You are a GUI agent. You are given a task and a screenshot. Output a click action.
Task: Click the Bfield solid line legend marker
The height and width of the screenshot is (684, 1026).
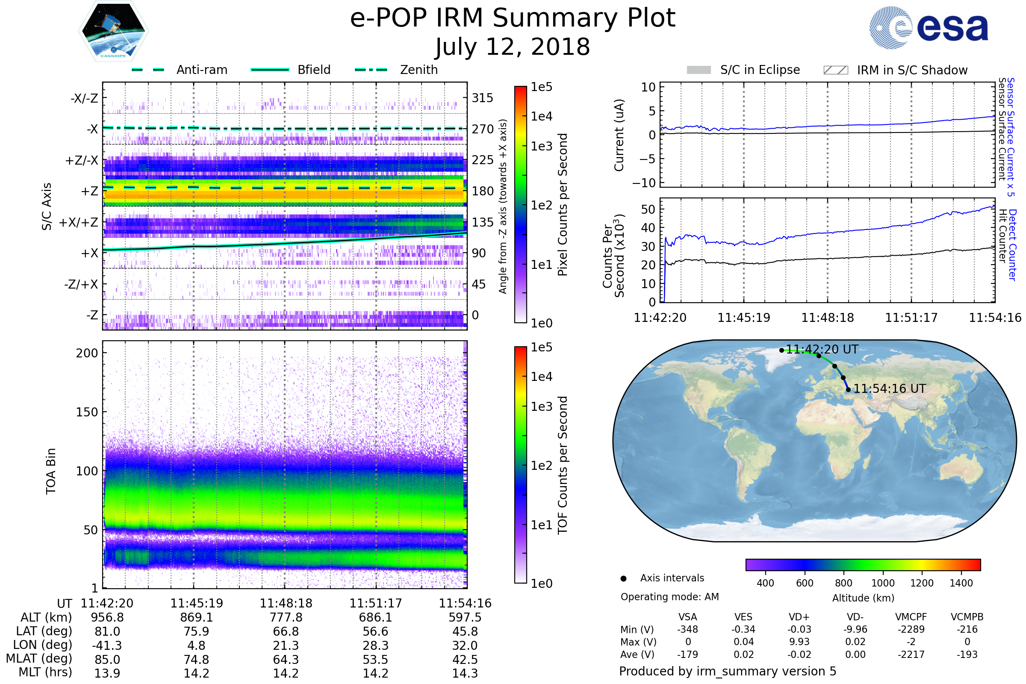(x=270, y=70)
